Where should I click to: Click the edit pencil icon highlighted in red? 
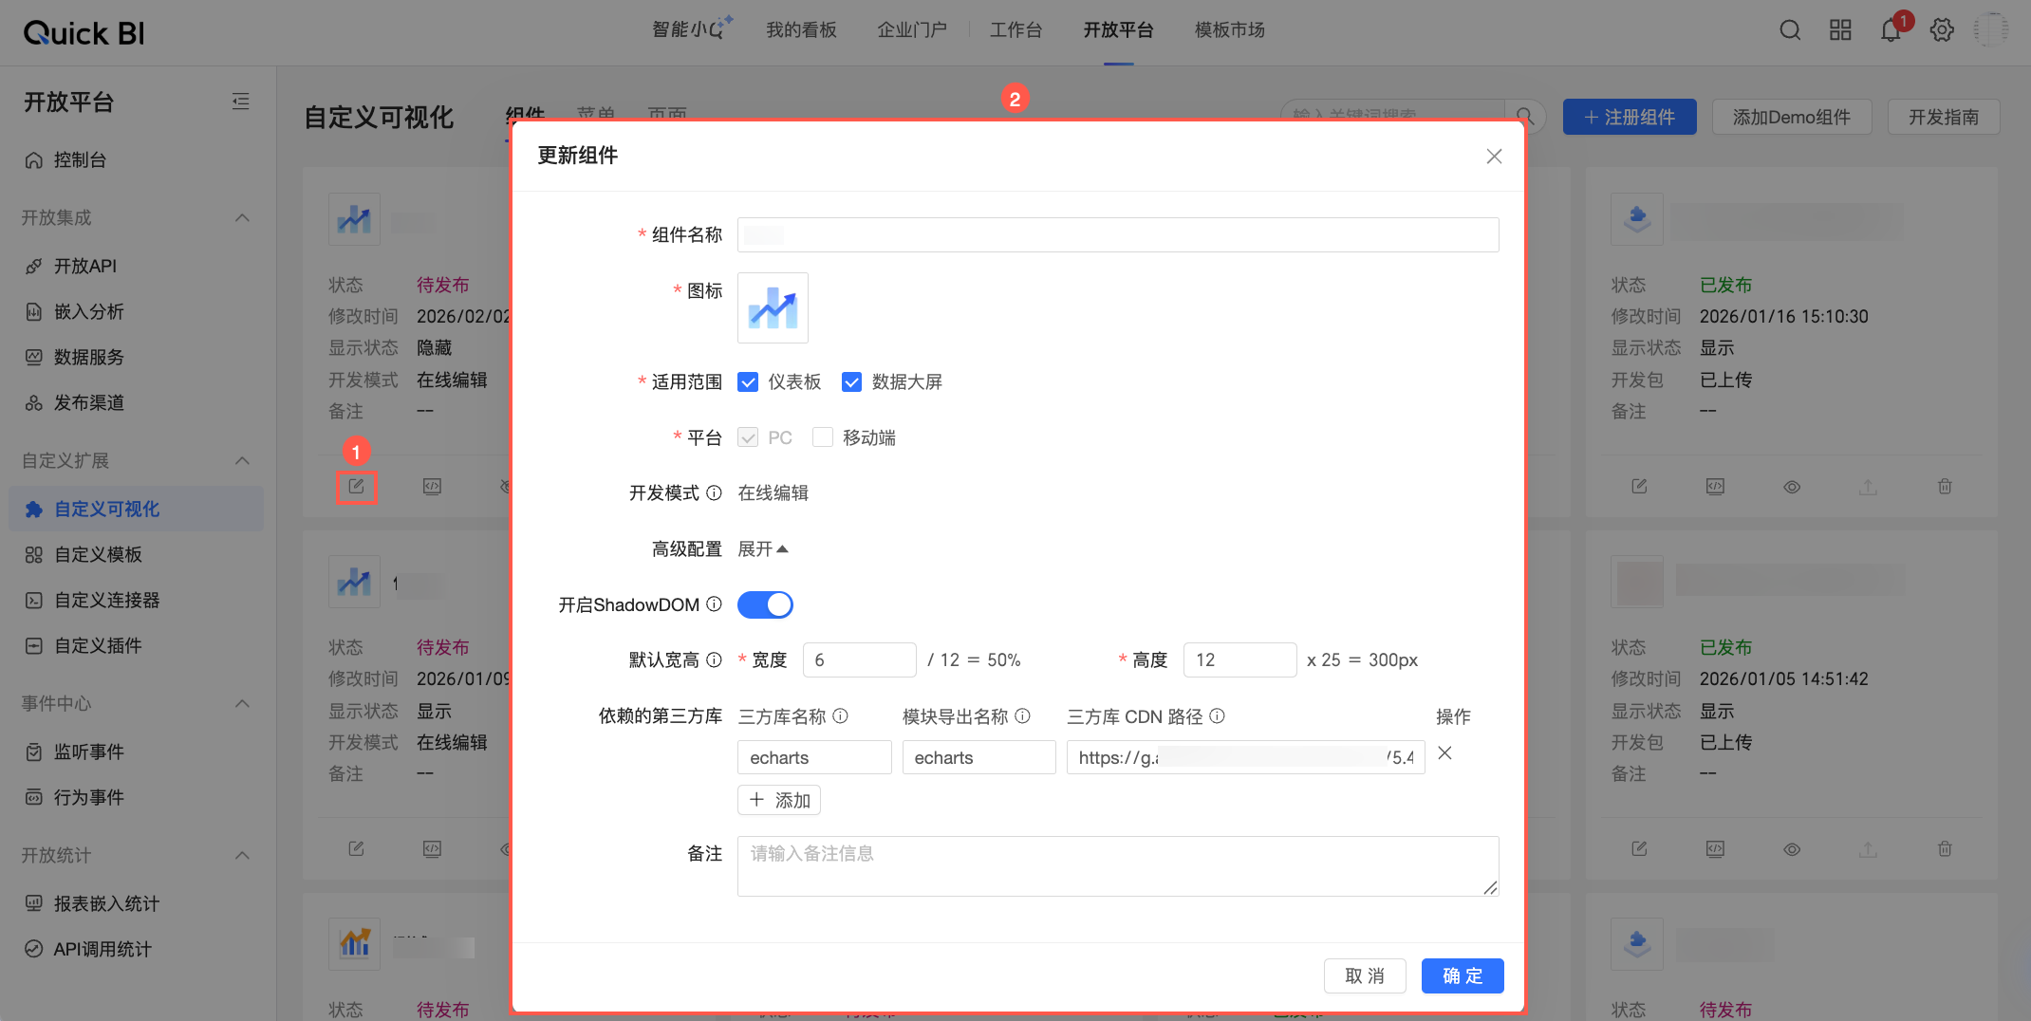point(356,486)
